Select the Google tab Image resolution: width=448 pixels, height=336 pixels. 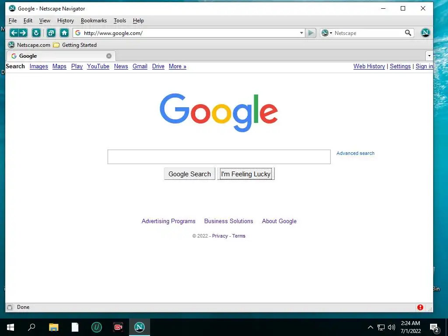(x=60, y=56)
